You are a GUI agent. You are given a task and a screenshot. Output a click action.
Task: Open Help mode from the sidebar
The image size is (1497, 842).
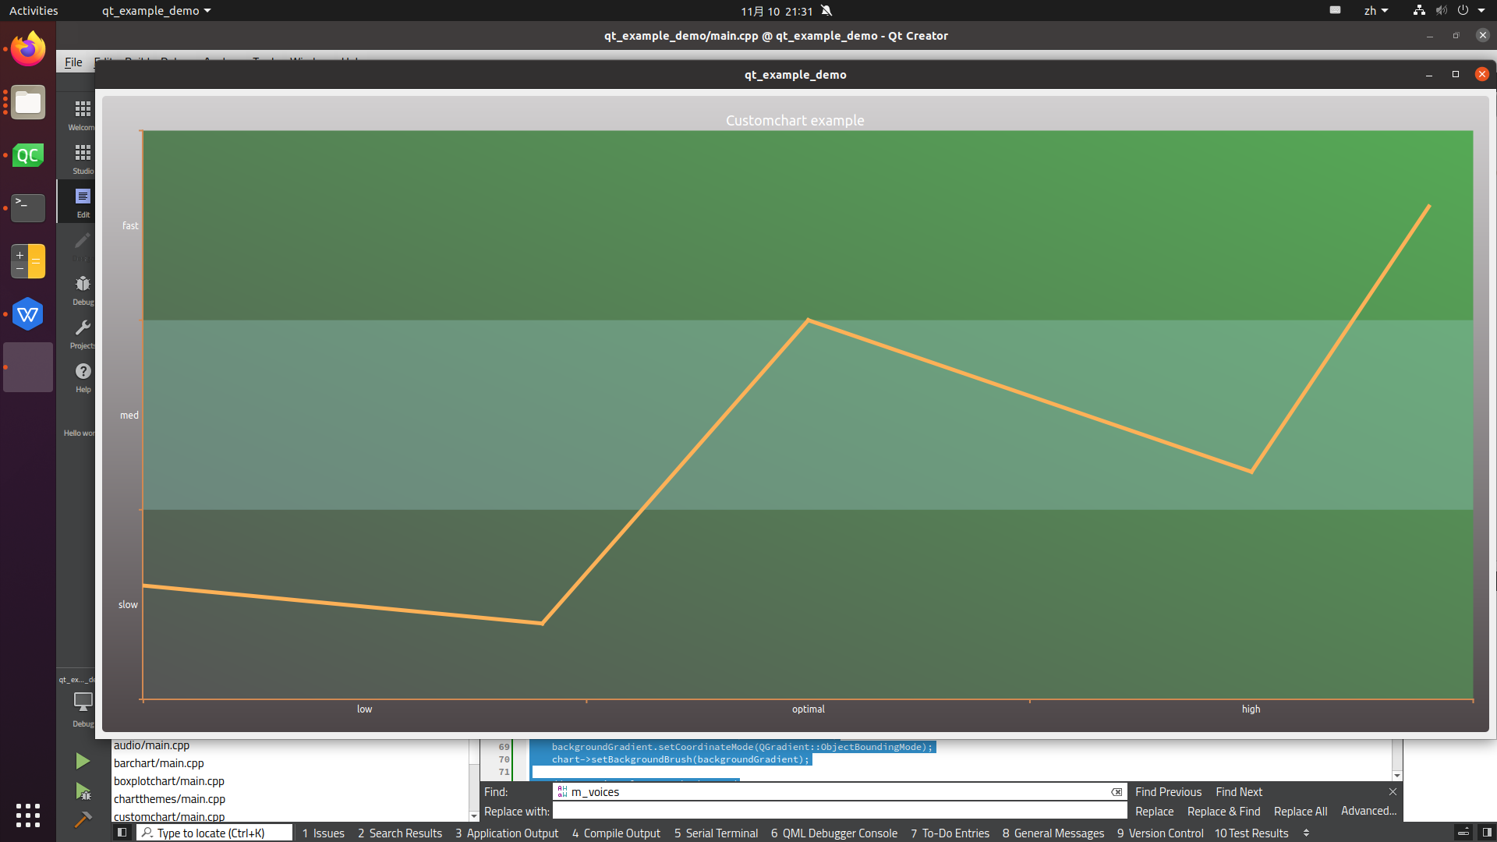[82, 374]
